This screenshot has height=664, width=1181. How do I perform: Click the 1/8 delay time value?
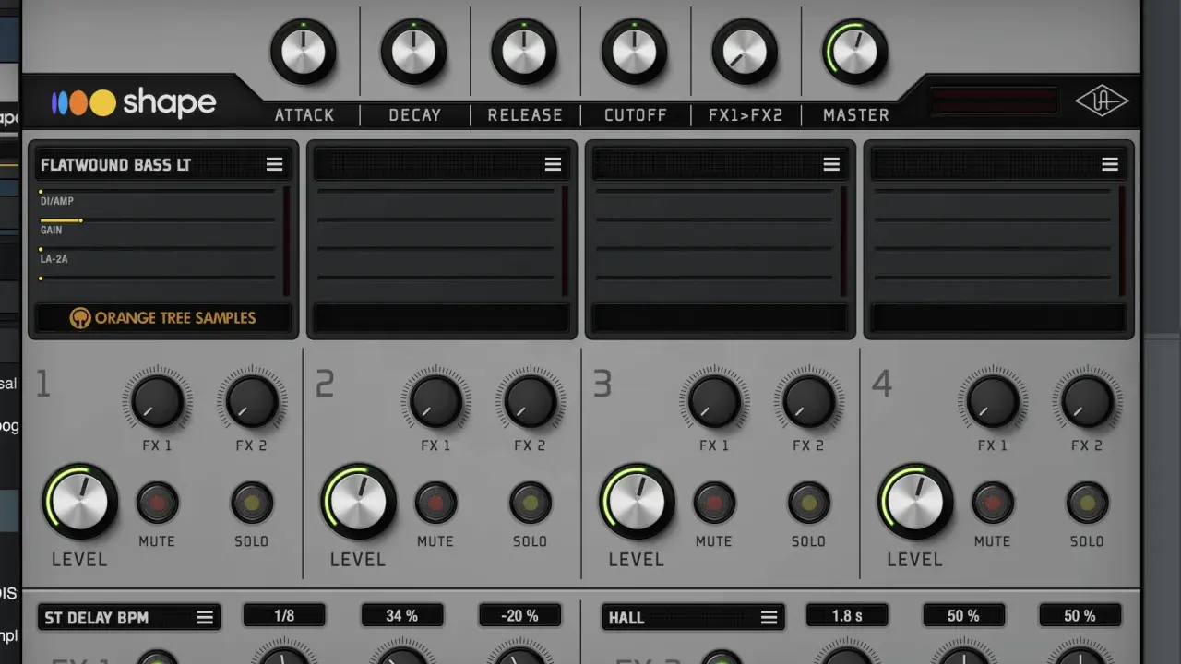pyautogui.click(x=284, y=615)
